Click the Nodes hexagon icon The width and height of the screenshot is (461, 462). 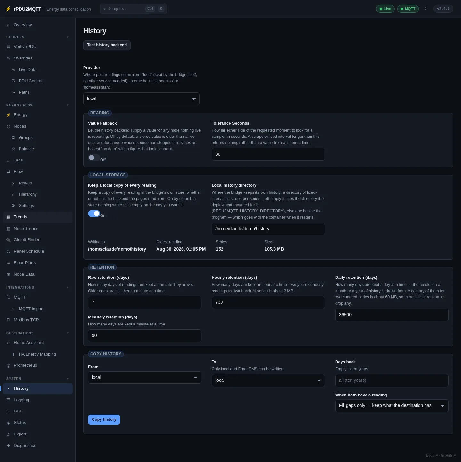click(8, 126)
